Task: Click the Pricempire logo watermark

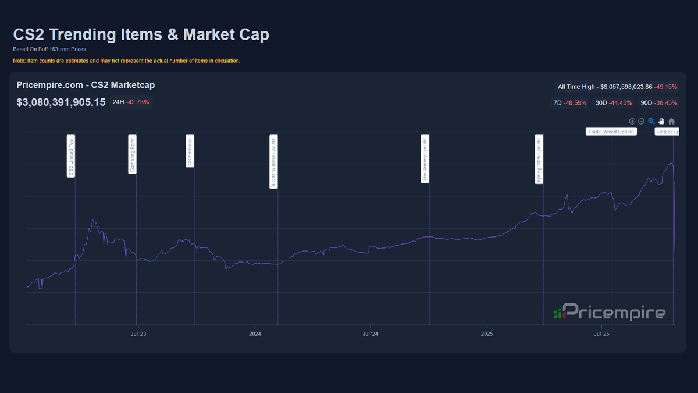Action: coord(610,313)
